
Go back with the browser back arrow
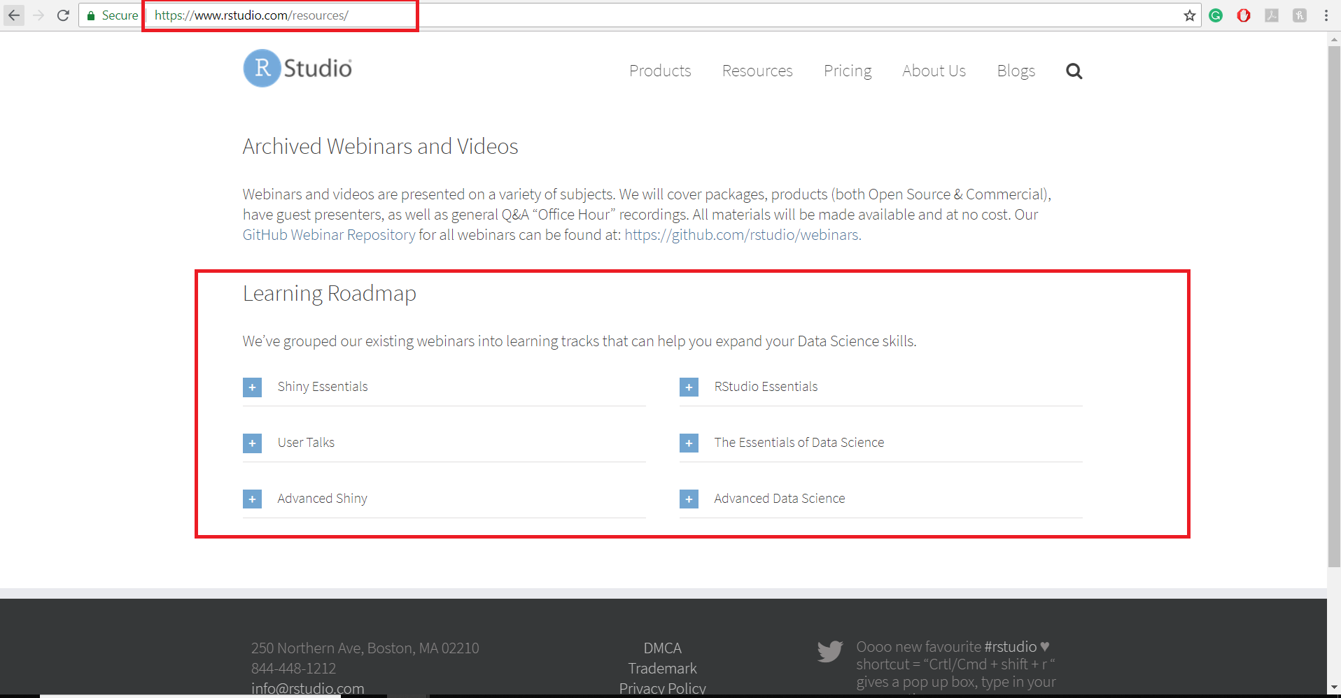click(x=14, y=15)
